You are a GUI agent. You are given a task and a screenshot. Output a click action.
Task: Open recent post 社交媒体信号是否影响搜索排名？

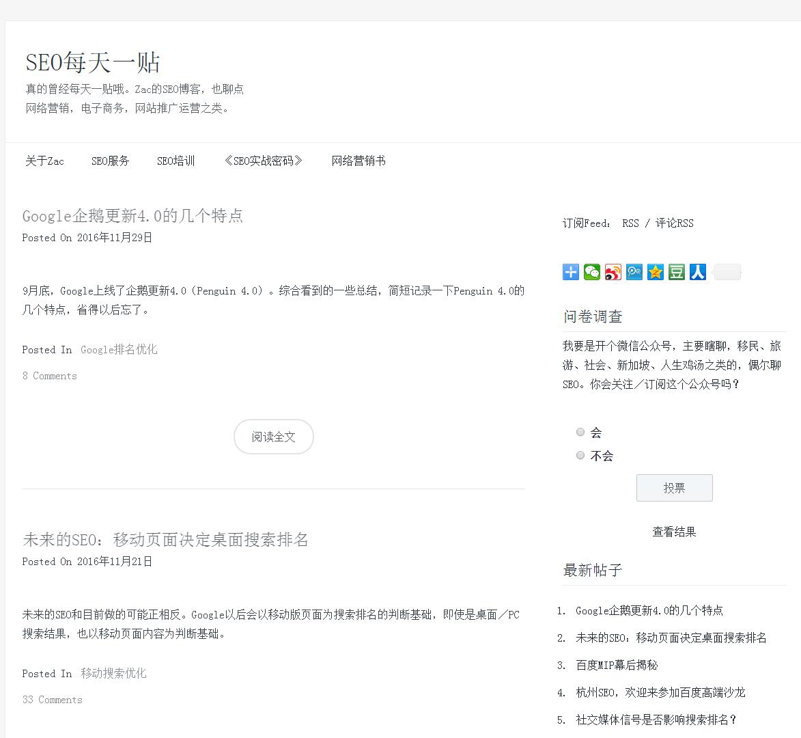coord(656,720)
